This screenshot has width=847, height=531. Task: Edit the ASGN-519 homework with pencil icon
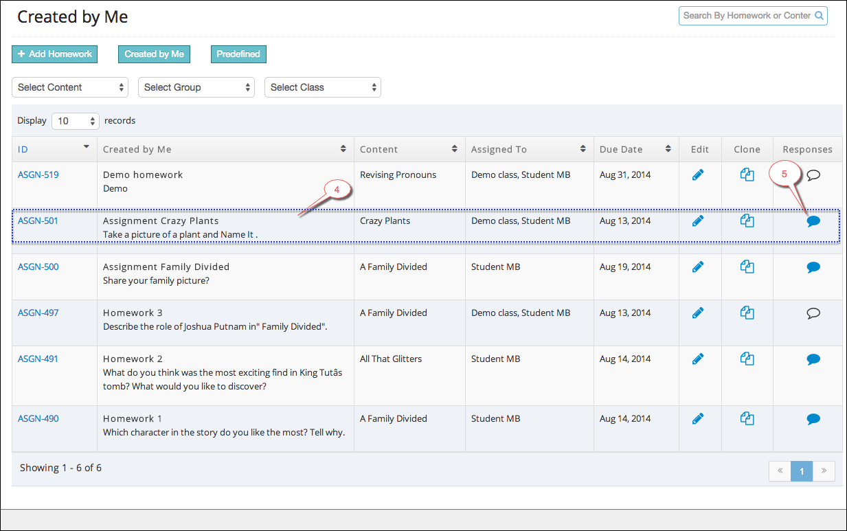pos(698,174)
